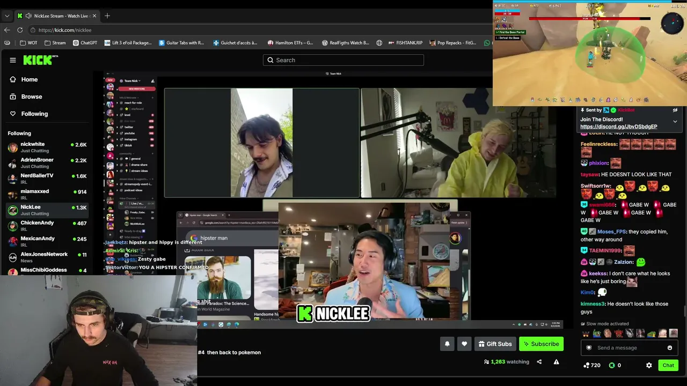Click the green Chat send button
This screenshot has height=386, width=687.
(x=668, y=365)
